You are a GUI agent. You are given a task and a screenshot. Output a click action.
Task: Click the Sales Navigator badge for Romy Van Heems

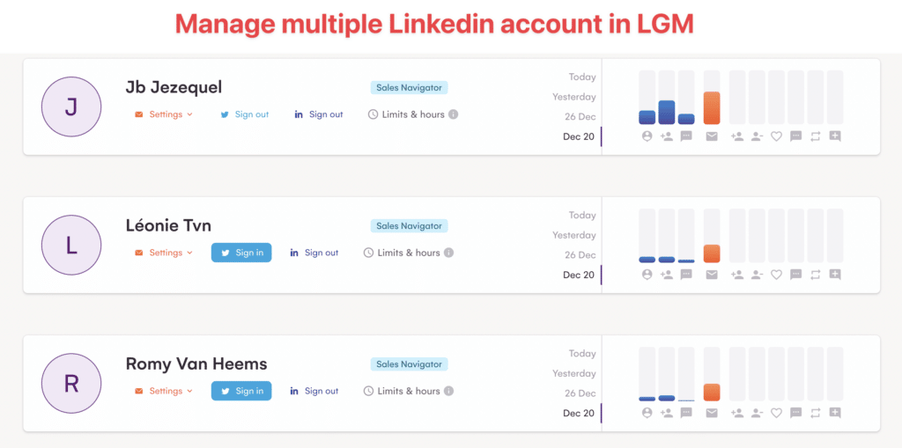click(409, 364)
